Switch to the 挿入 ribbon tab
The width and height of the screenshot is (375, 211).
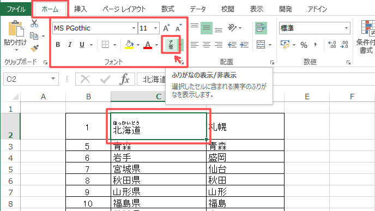click(80, 9)
